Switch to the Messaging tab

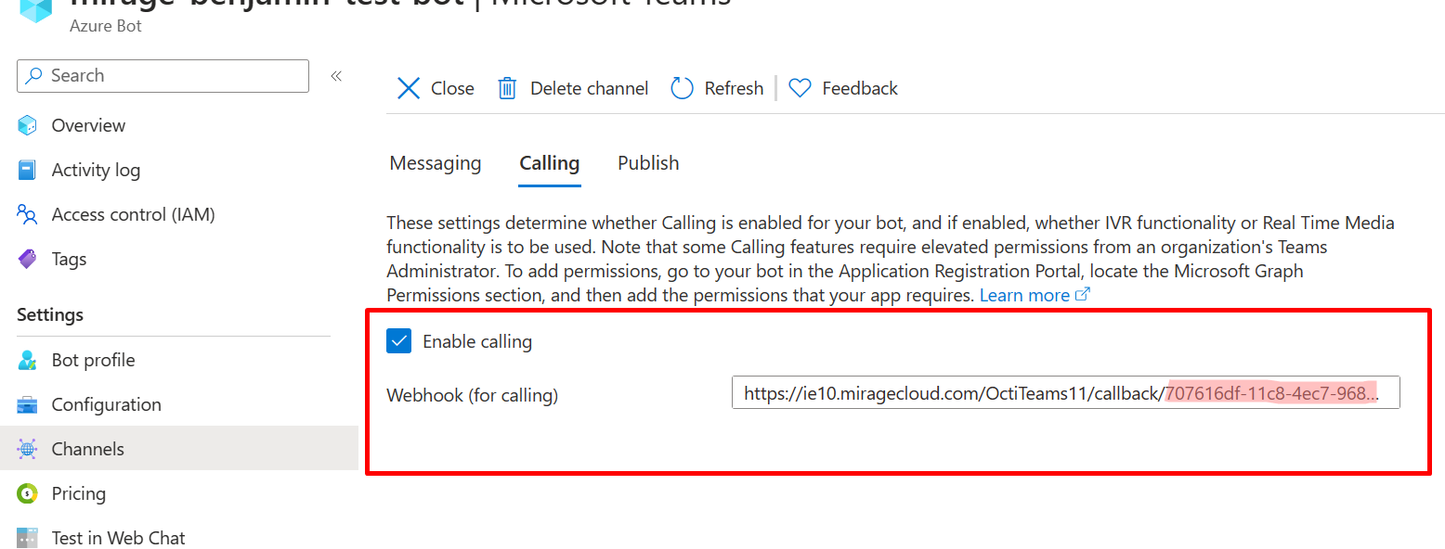[x=436, y=163]
